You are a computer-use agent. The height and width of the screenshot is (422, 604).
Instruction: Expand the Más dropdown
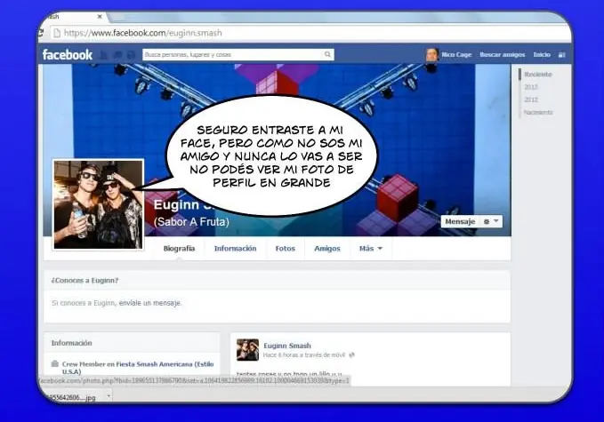pyautogui.click(x=371, y=249)
